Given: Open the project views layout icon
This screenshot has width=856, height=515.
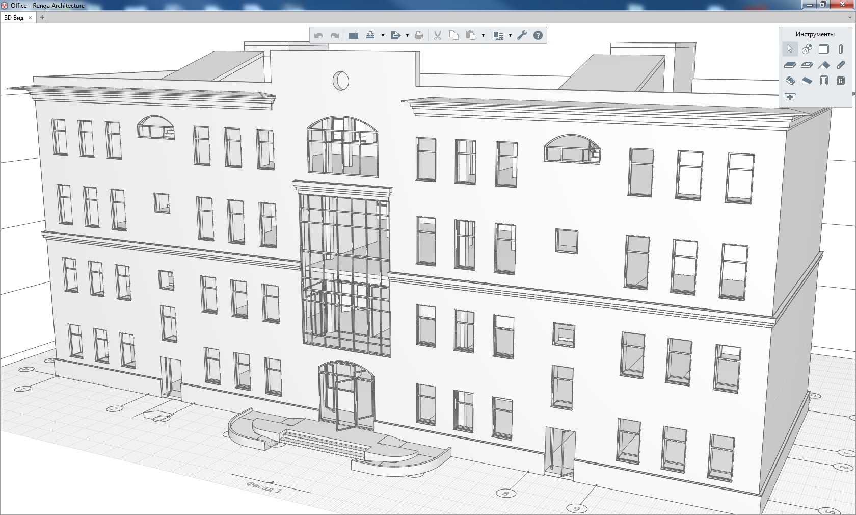Looking at the screenshot, I should (x=498, y=35).
